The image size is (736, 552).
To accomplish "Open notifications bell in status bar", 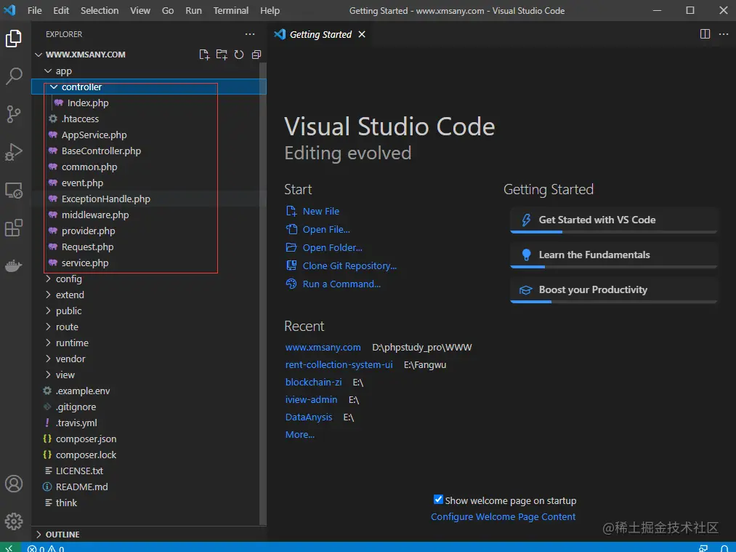I will pyautogui.click(x=724, y=548).
